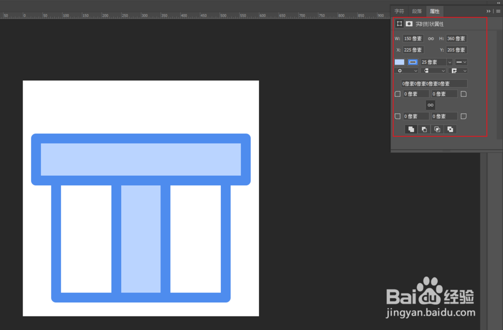This screenshot has width=503, height=330.
Task: Edit the top-left corner radius value
Action: [x=416, y=94]
